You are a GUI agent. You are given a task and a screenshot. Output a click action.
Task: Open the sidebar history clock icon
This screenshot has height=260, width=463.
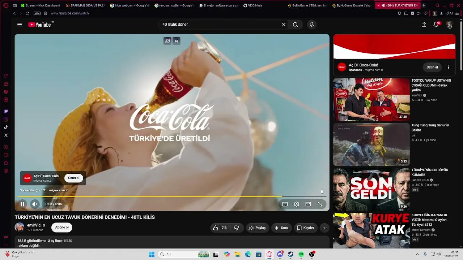[x=6, y=155]
